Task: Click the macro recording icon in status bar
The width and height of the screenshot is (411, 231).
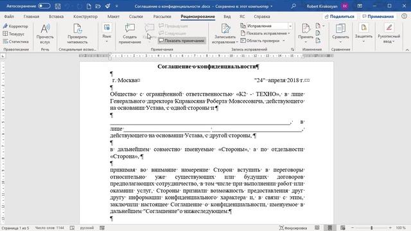Action: tap(102, 228)
